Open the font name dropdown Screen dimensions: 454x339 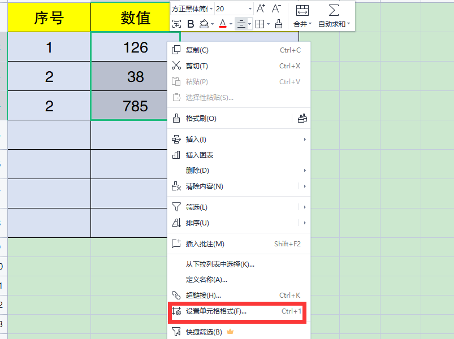[x=211, y=9]
